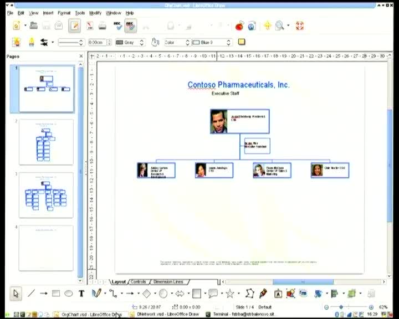Open the Insert menu

[48, 13]
